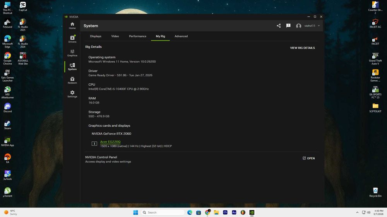Click the taskbar volume icon
This screenshot has height=217, width=387.
369,212
